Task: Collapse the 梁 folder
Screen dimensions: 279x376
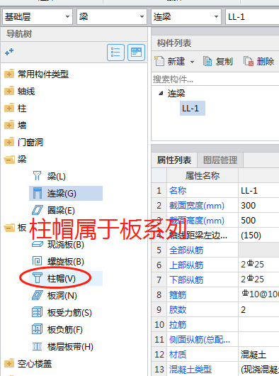Action: (9, 159)
